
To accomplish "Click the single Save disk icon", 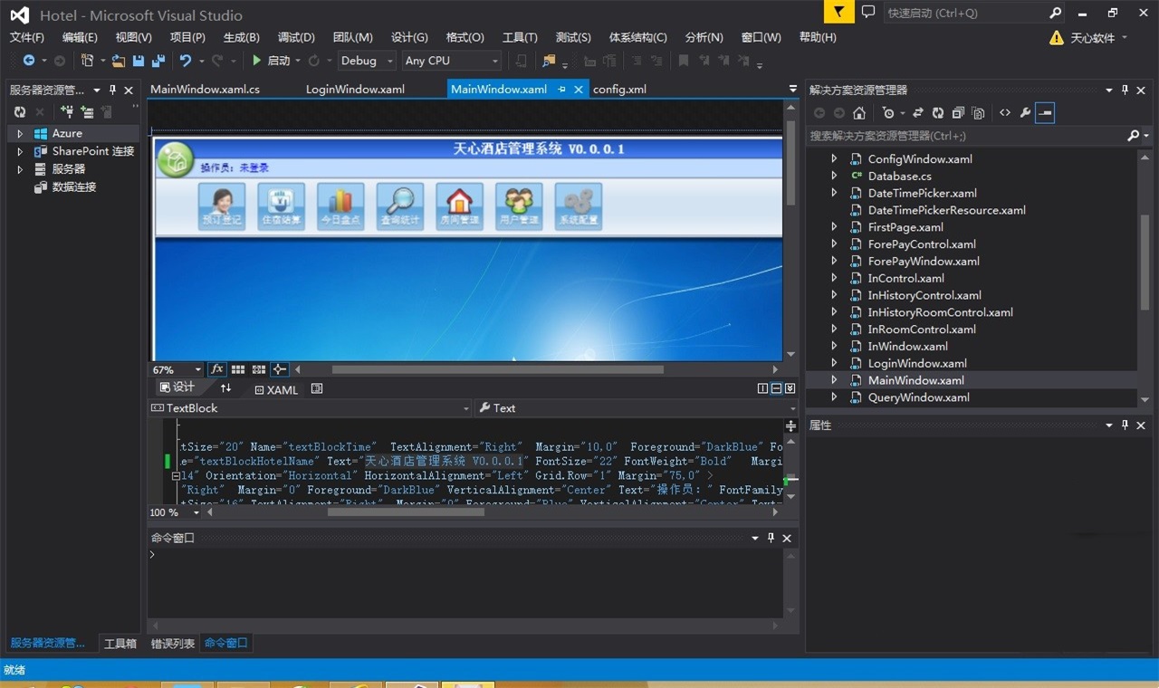I will (x=139, y=61).
